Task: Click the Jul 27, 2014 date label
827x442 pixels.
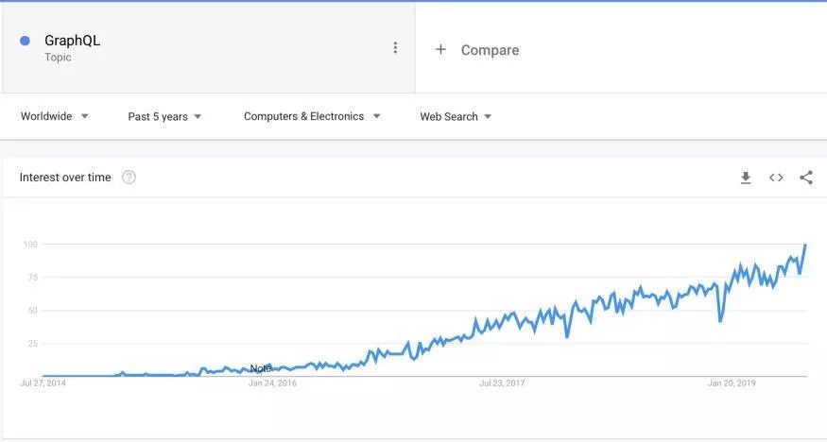Action: pyautogui.click(x=43, y=383)
